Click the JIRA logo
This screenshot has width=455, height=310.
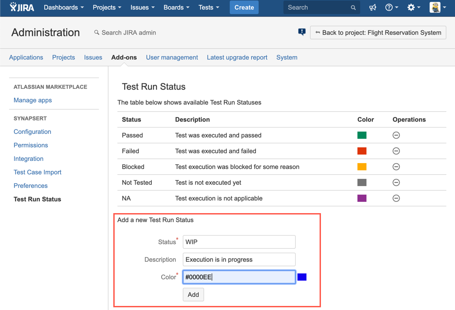22,7
